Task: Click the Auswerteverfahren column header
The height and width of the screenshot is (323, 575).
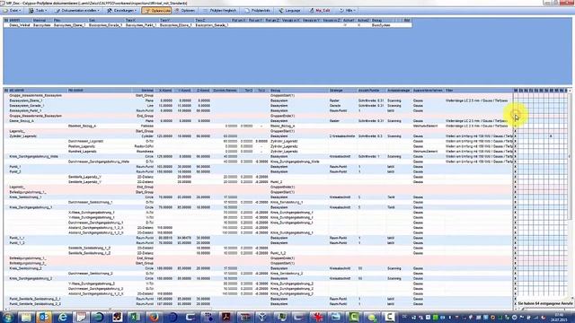Action: point(428,90)
